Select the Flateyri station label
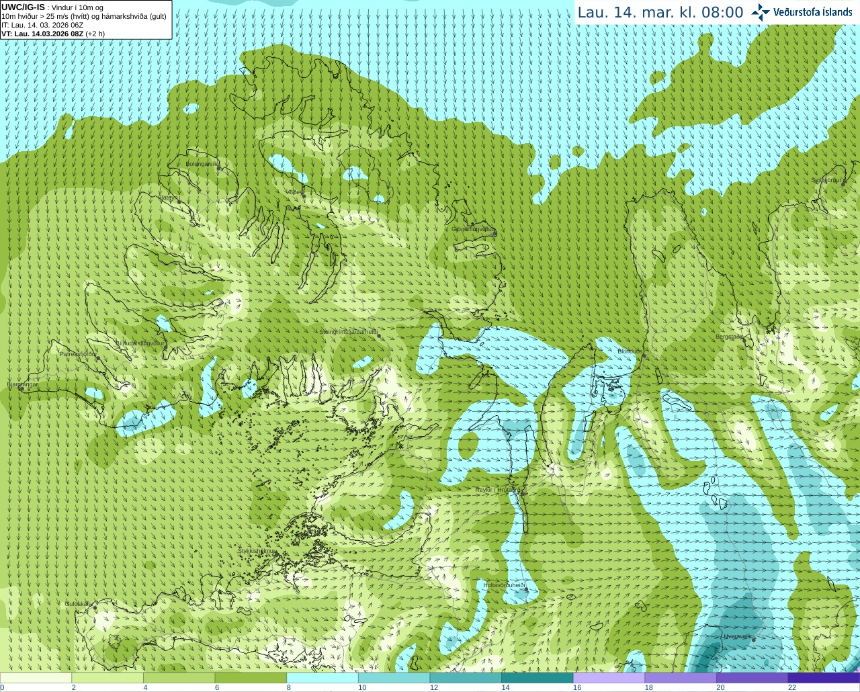This screenshot has width=860, height=692. [168, 198]
